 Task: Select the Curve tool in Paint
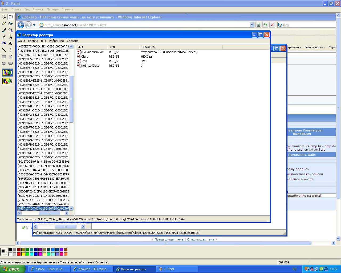11,50
